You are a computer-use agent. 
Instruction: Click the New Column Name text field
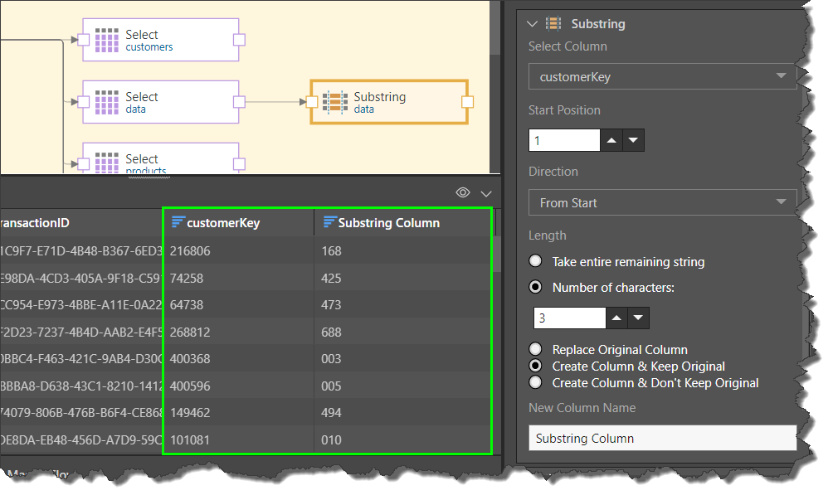click(x=662, y=438)
